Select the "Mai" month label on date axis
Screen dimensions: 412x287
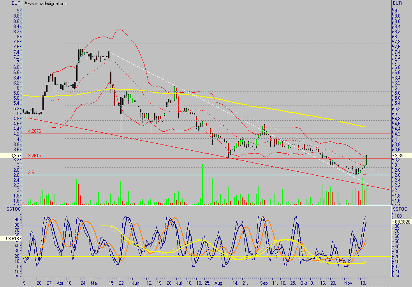94,283
